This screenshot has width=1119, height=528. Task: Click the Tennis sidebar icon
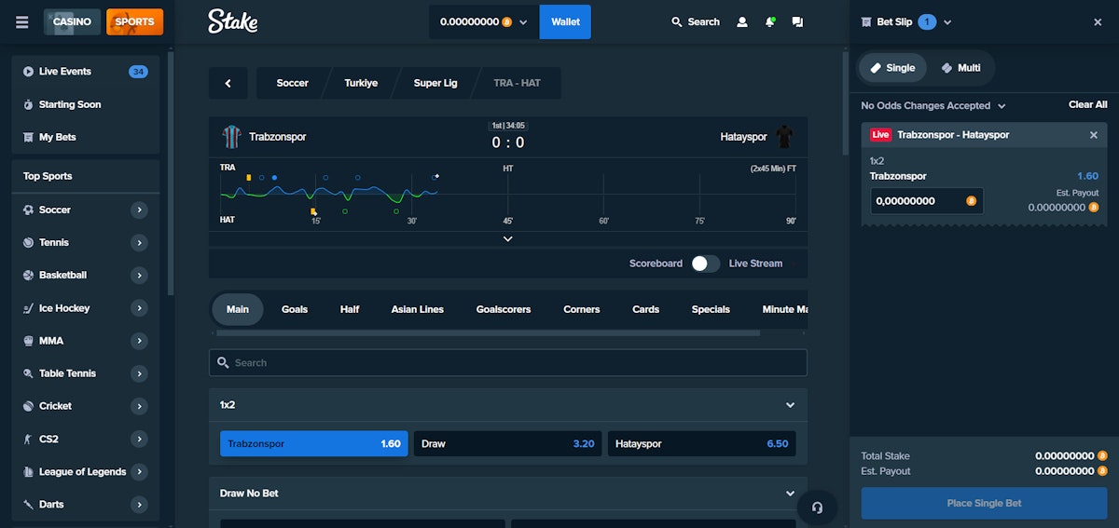click(x=29, y=243)
